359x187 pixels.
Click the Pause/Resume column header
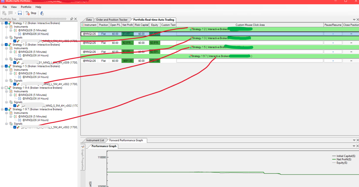pos(333,25)
